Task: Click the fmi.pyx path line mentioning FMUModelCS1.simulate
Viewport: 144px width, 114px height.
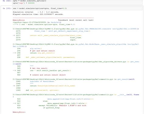Action: pyautogui.click(x=76, y=29)
